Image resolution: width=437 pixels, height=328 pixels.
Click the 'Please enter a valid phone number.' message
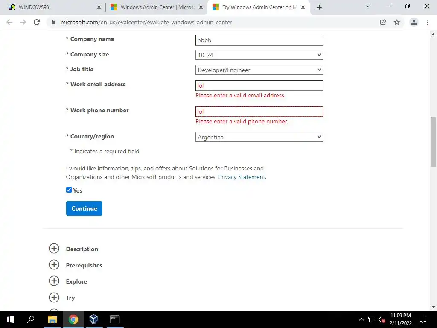pyautogui.click(x=242, y=121)
